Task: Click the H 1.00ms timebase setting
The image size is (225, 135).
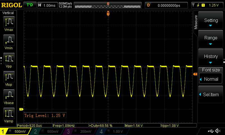Action: click(47, 5)
